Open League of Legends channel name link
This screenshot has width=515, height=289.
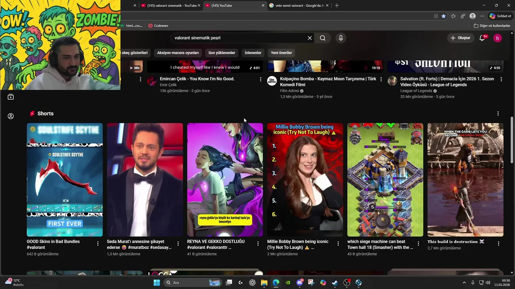pyautogui.click(x=416, y=91)
